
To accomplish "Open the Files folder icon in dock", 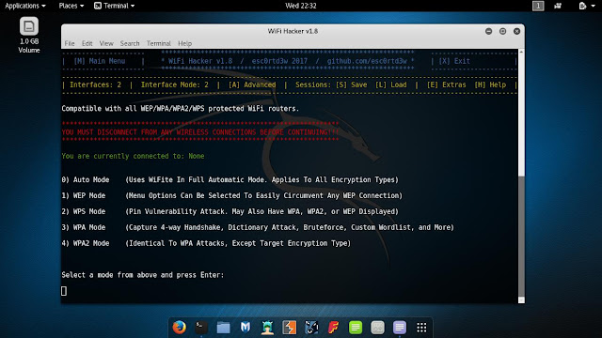I will click(223, 328).
